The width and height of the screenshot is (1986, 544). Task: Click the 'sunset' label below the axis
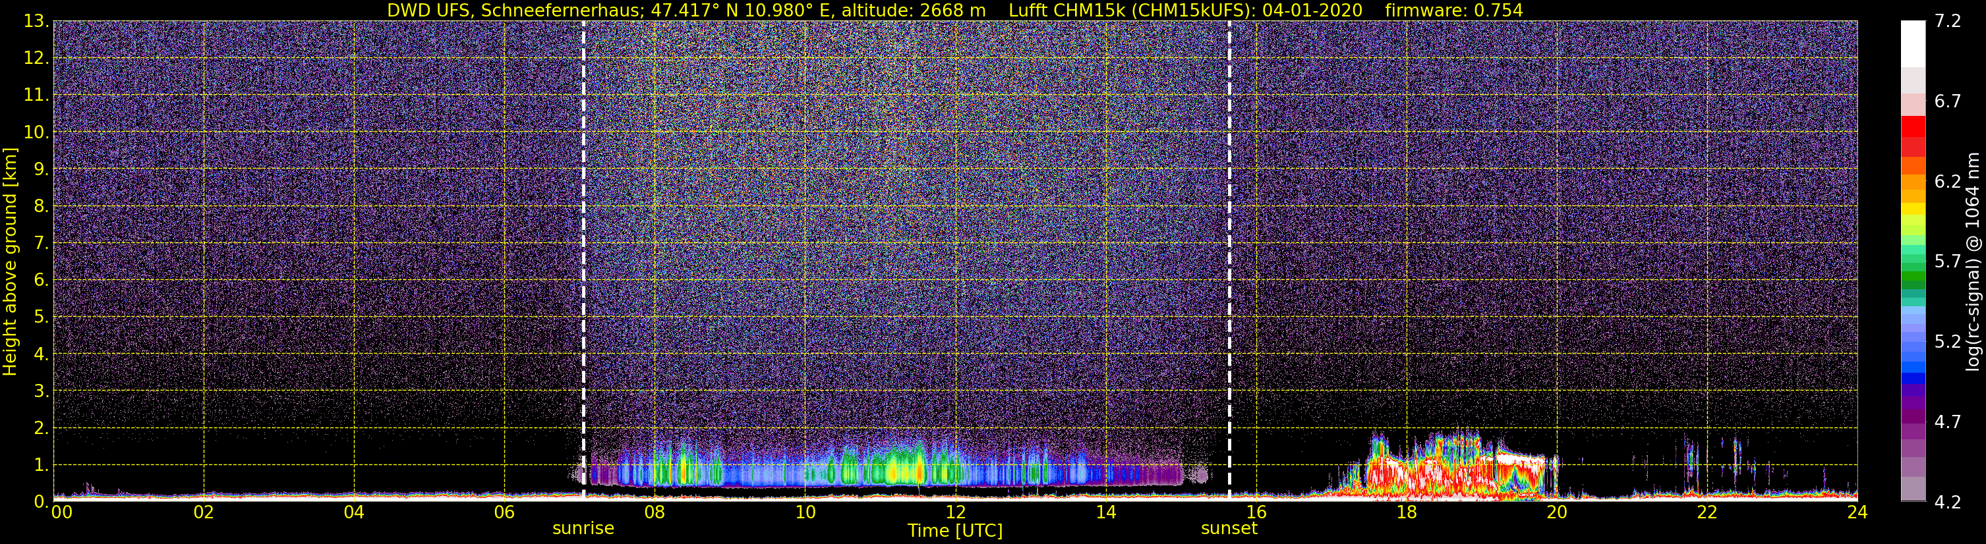(x=1229, y=529)
